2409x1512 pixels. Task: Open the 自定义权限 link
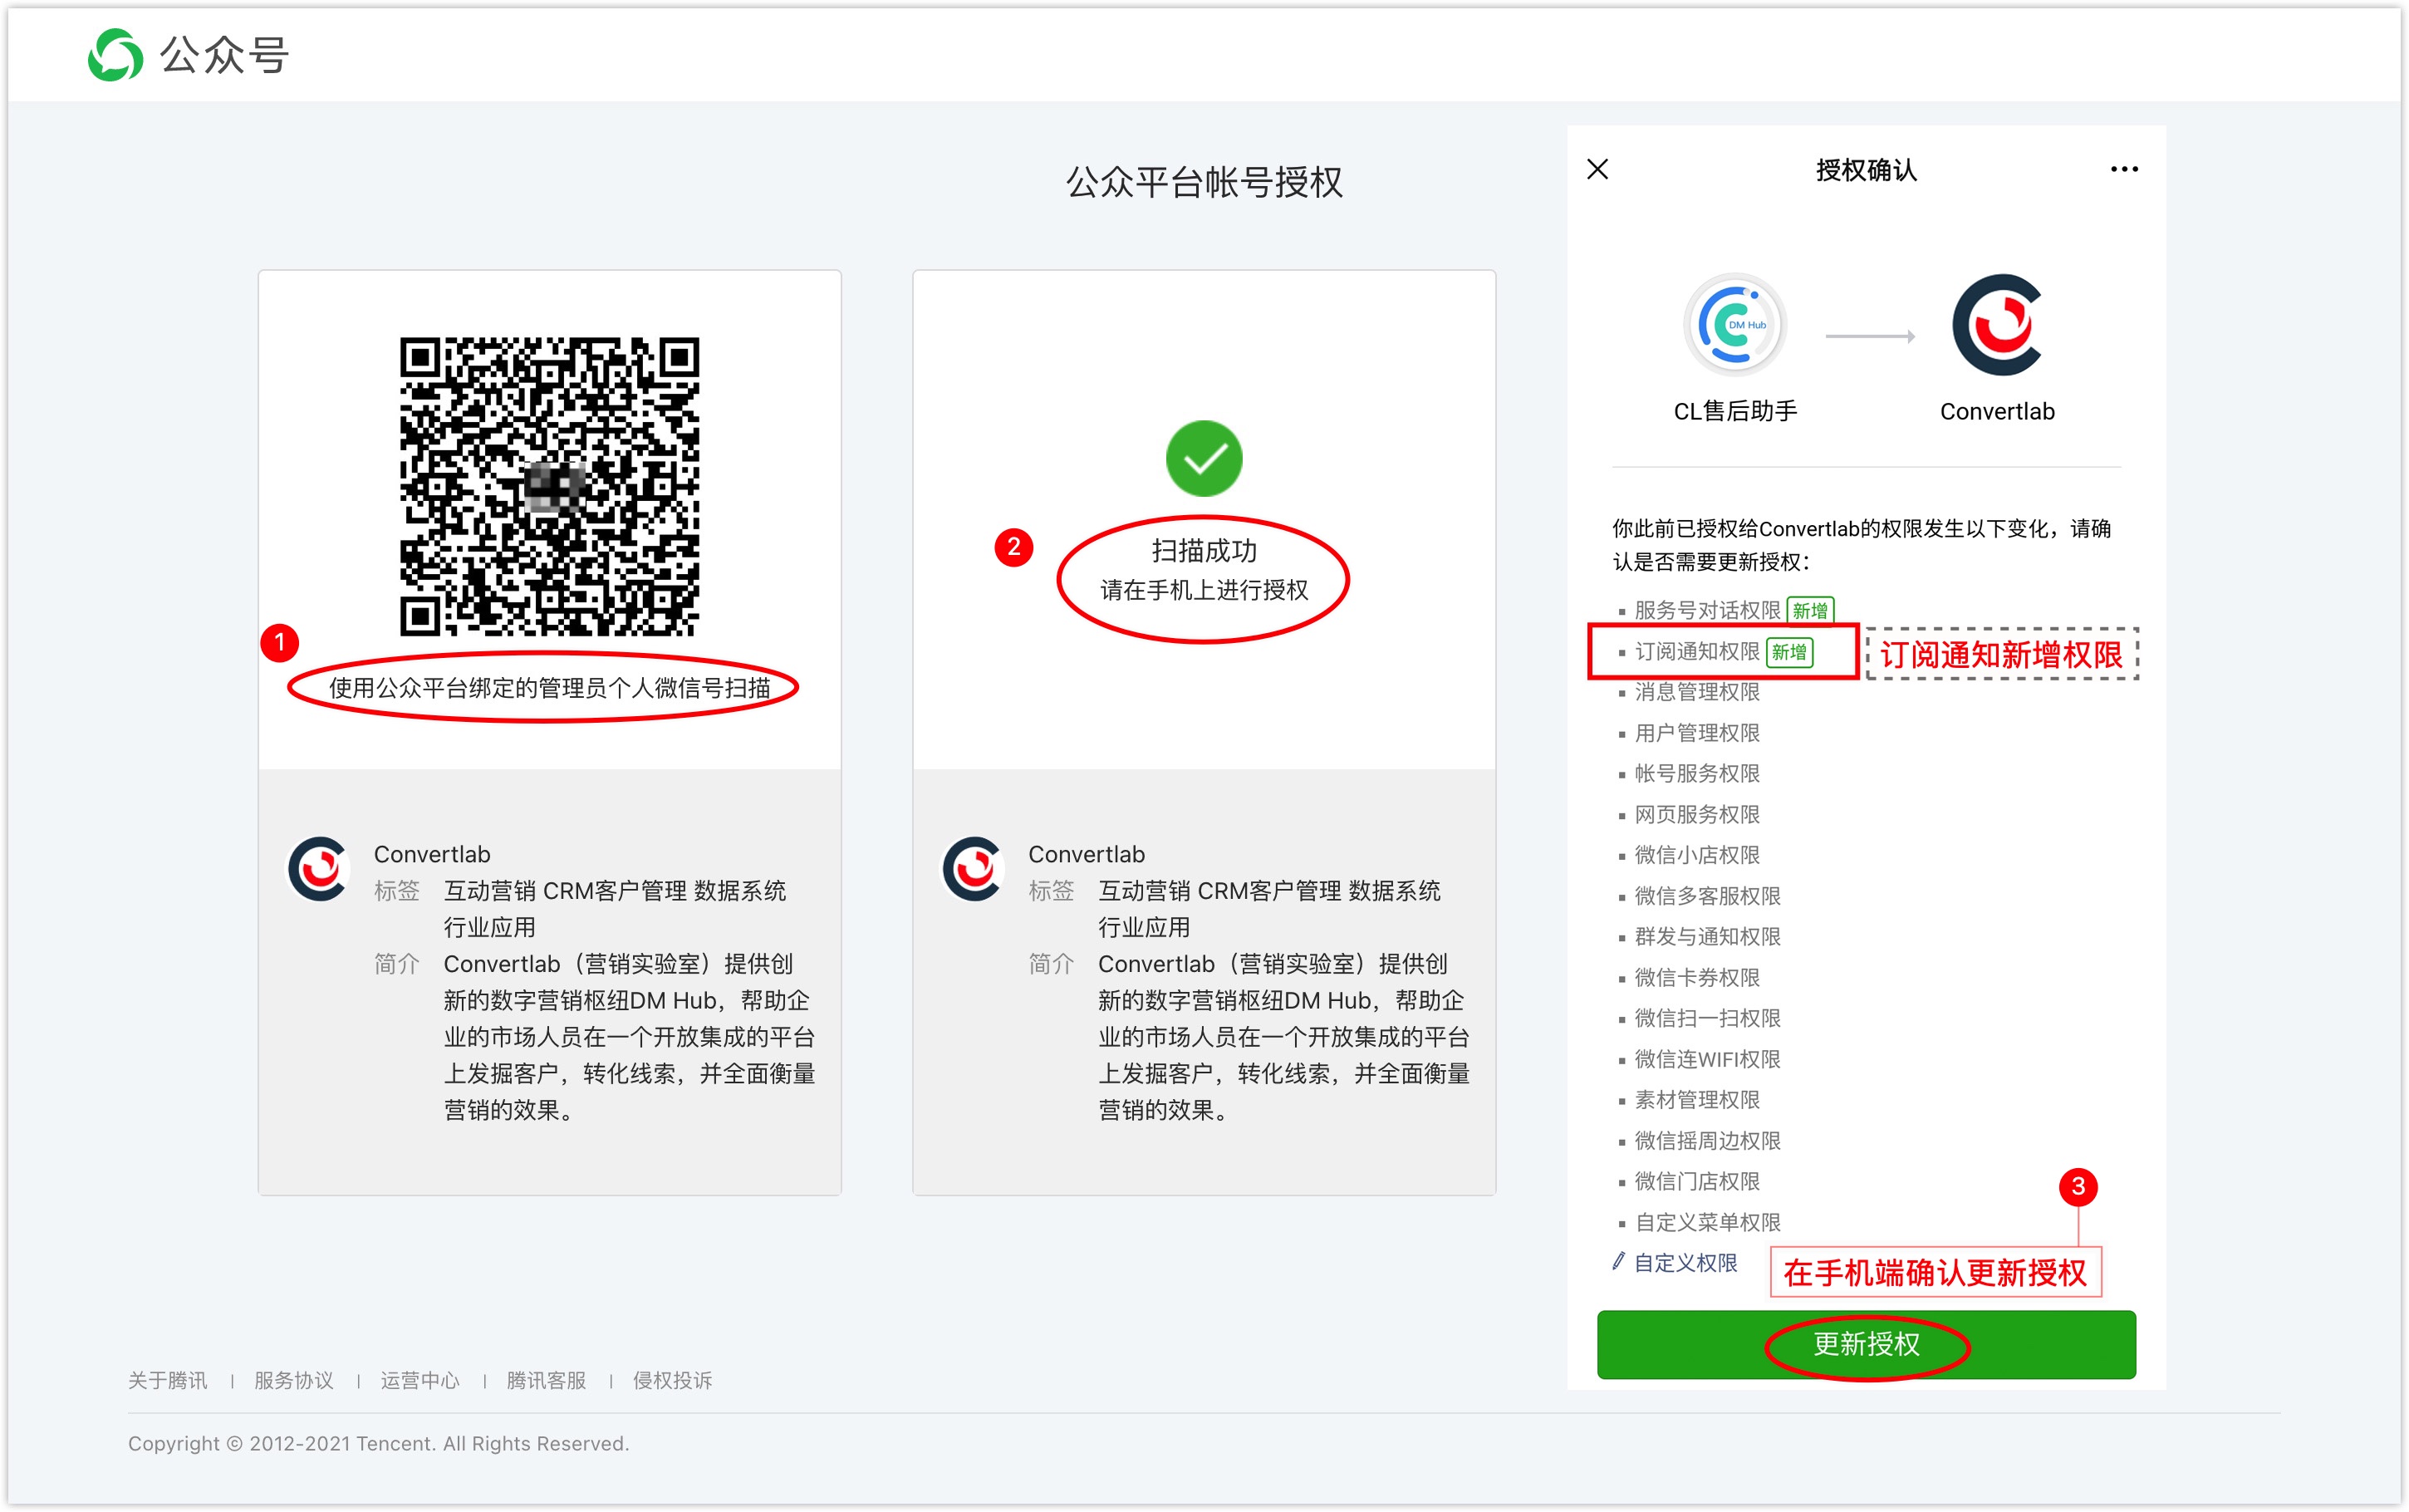pyautogui.click(x=1685, y=1263)
